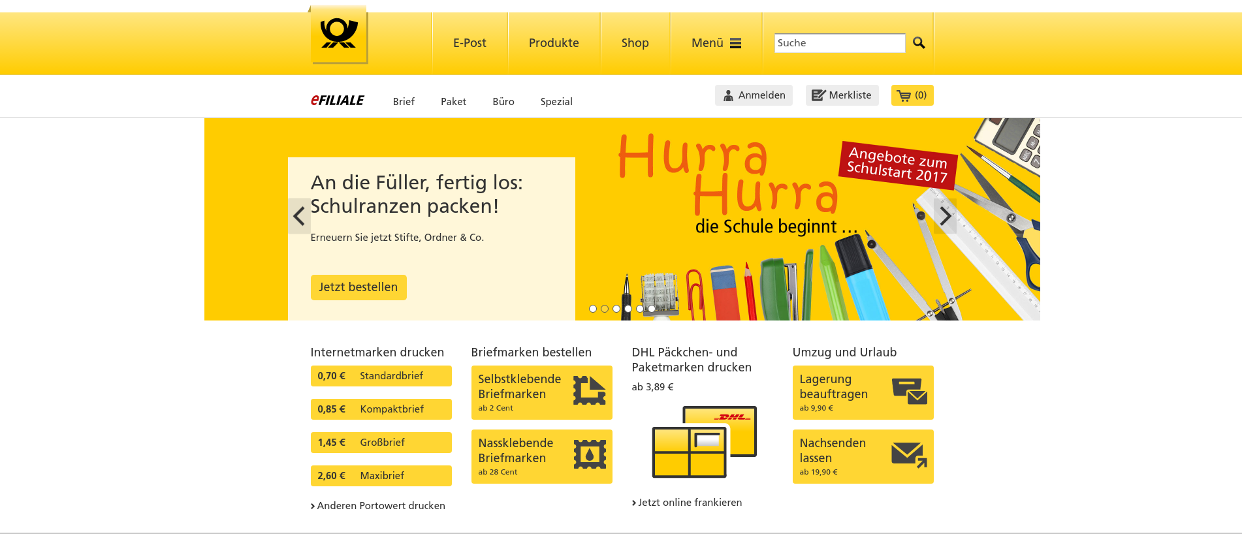Click the Anmelden person icon

[x=728, y=95]
